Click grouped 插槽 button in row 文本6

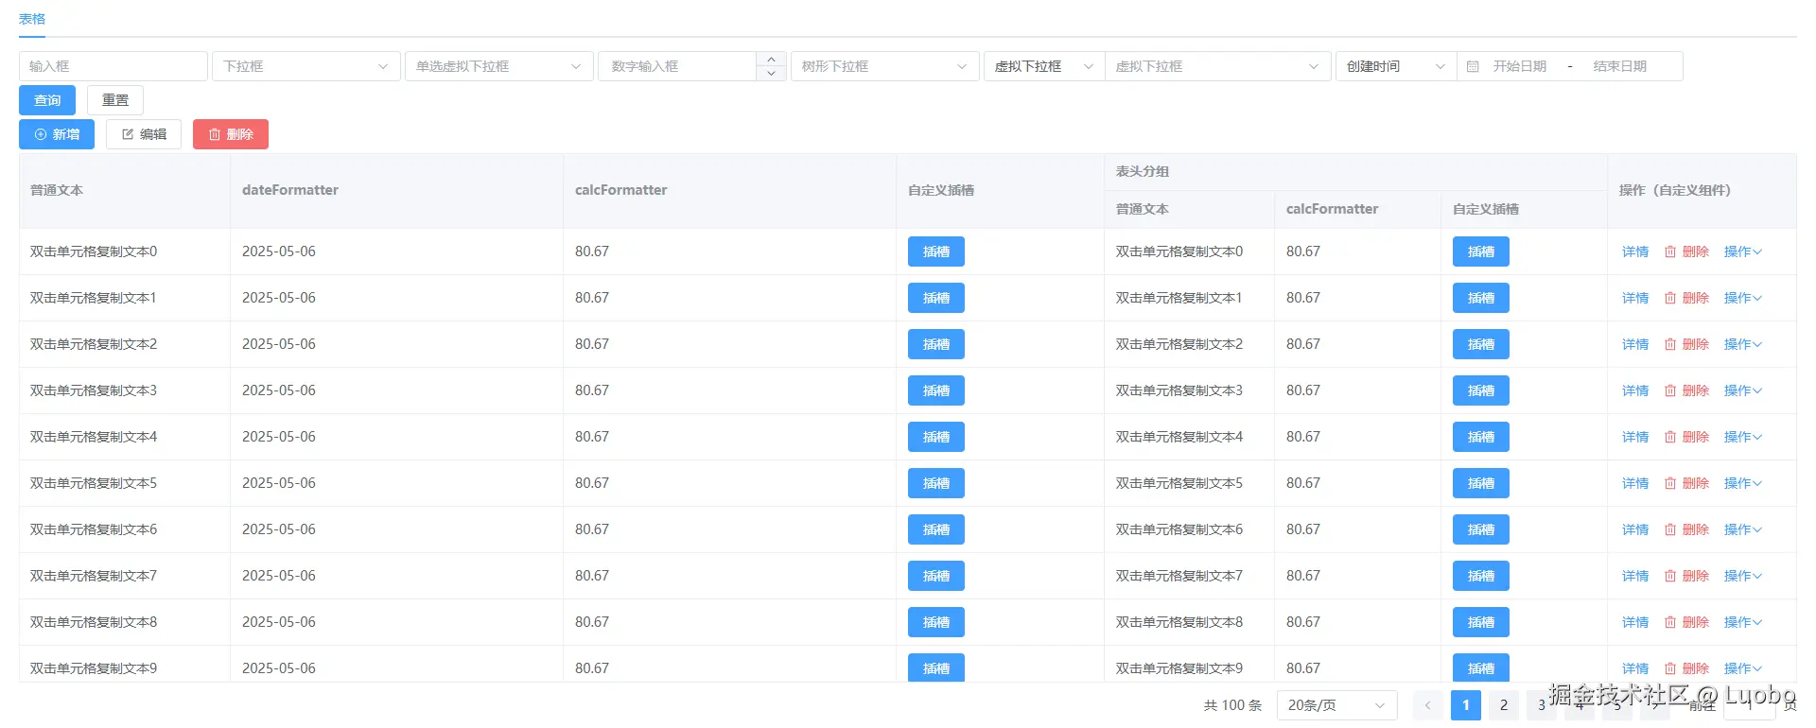[x=1481, y=529]
